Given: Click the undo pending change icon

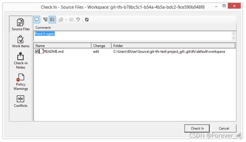Looking at the screenshot, I should click(78, 20).
